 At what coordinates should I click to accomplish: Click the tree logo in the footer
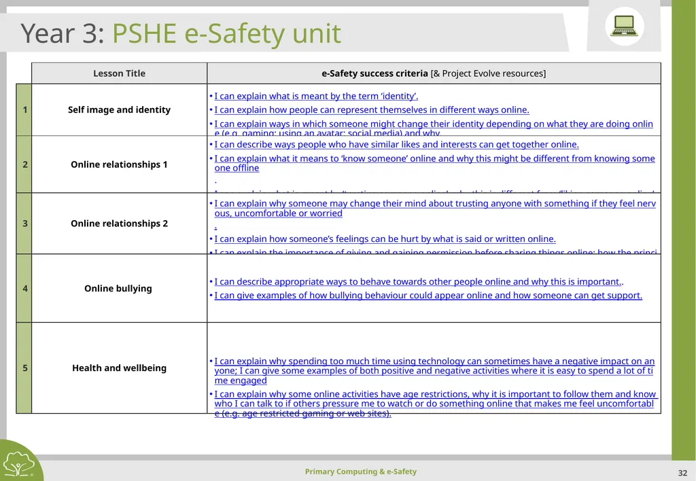[18, 464]
